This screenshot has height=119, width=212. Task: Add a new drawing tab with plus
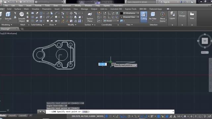22,29
